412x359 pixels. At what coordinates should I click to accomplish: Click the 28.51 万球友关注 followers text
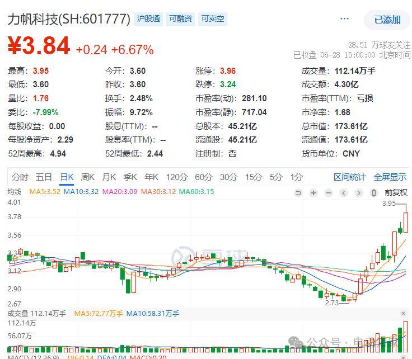[379, 45]
